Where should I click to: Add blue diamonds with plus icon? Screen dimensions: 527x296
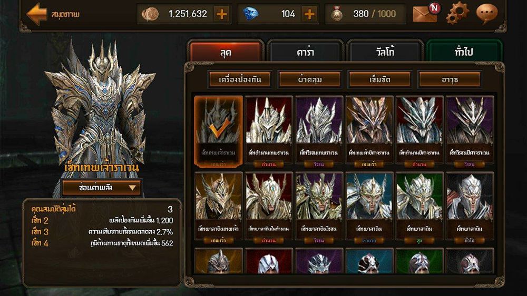point(309,14)
